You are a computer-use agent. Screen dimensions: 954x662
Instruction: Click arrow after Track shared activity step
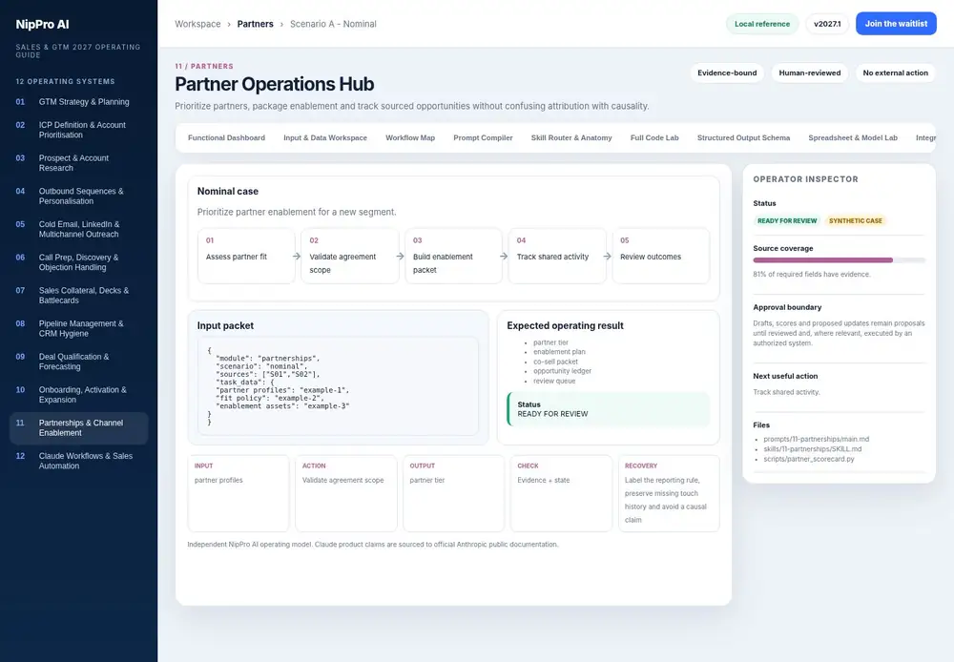(607, 257)
